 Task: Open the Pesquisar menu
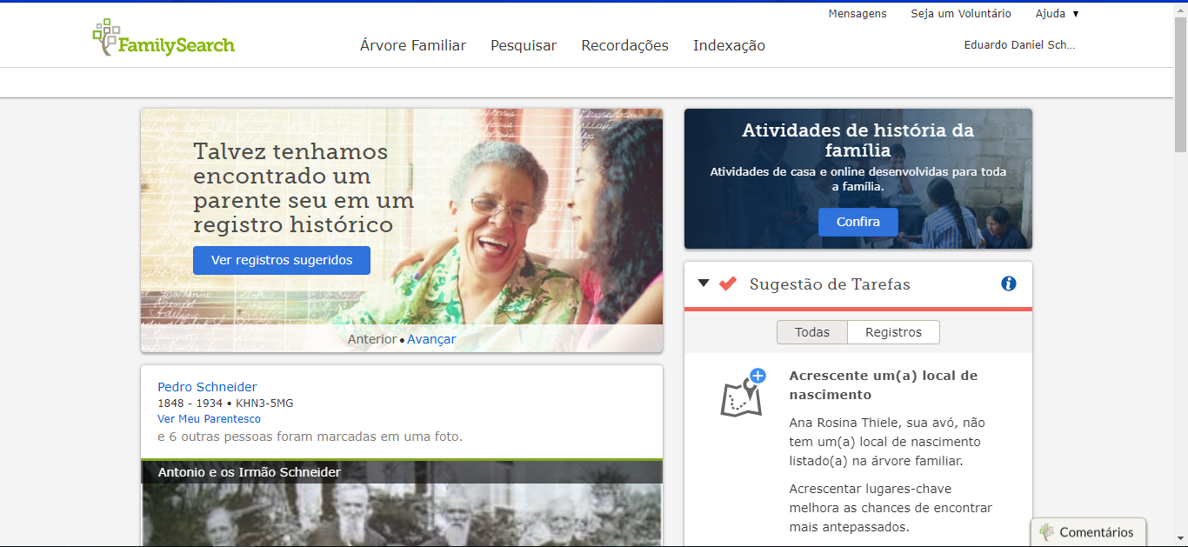pos(524,45)
